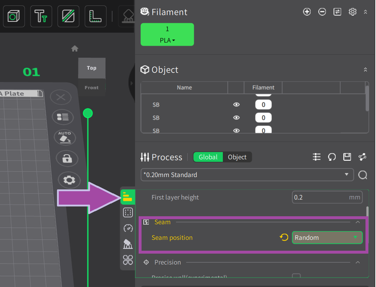Image resolution: width=376 pixels, height=287 pixels.
Task: Select the measure tool in toolbar
Action: pos(95,16)
